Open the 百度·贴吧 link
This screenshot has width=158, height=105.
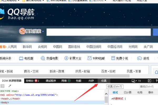(x=108, y=71)
